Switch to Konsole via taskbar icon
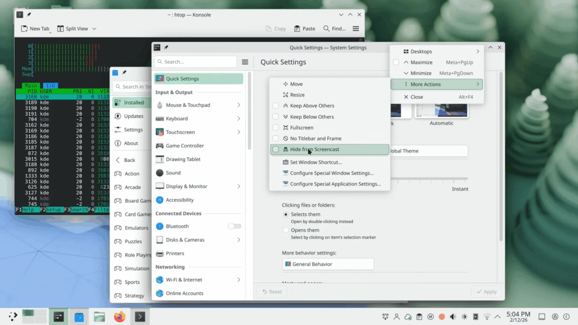Screen dimensions: 578x325 (x=140, y=317)
